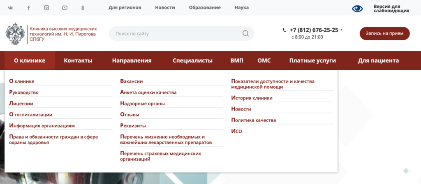Click the 'Поиск по сайту' search field
The width and height of the screenshot is (421, 184).
point(181,34)
